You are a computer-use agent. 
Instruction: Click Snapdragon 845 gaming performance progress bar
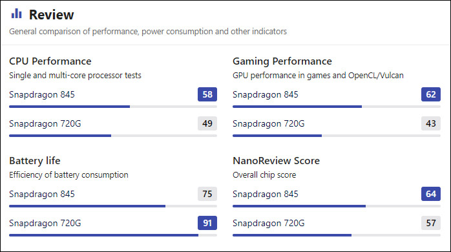(x=337, y=107)
